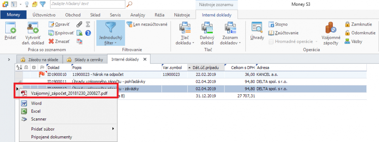Screen dimensions: 379x142
Task: Click the Zamknutie lock button
Action: click(359, 24)
